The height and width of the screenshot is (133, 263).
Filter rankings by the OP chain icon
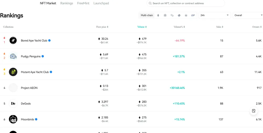(193, 15)
